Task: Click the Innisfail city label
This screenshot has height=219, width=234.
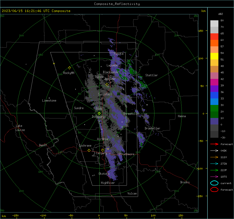Action: (105, 94)
